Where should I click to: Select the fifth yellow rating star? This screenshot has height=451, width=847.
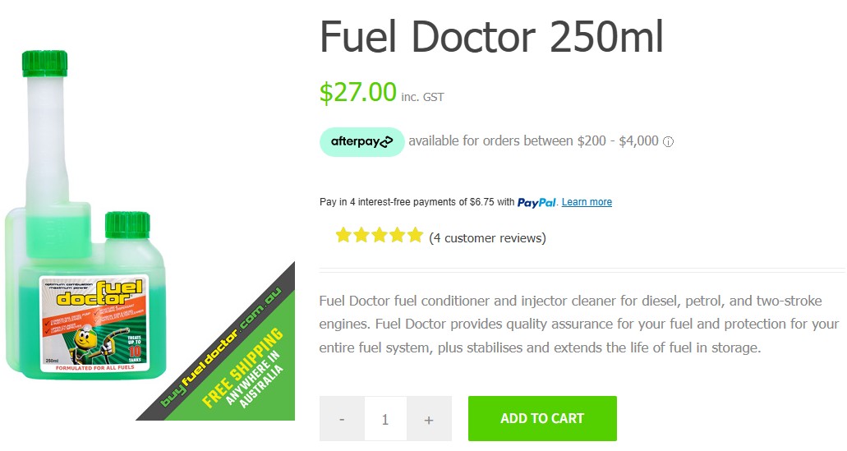tap(415, 236)
